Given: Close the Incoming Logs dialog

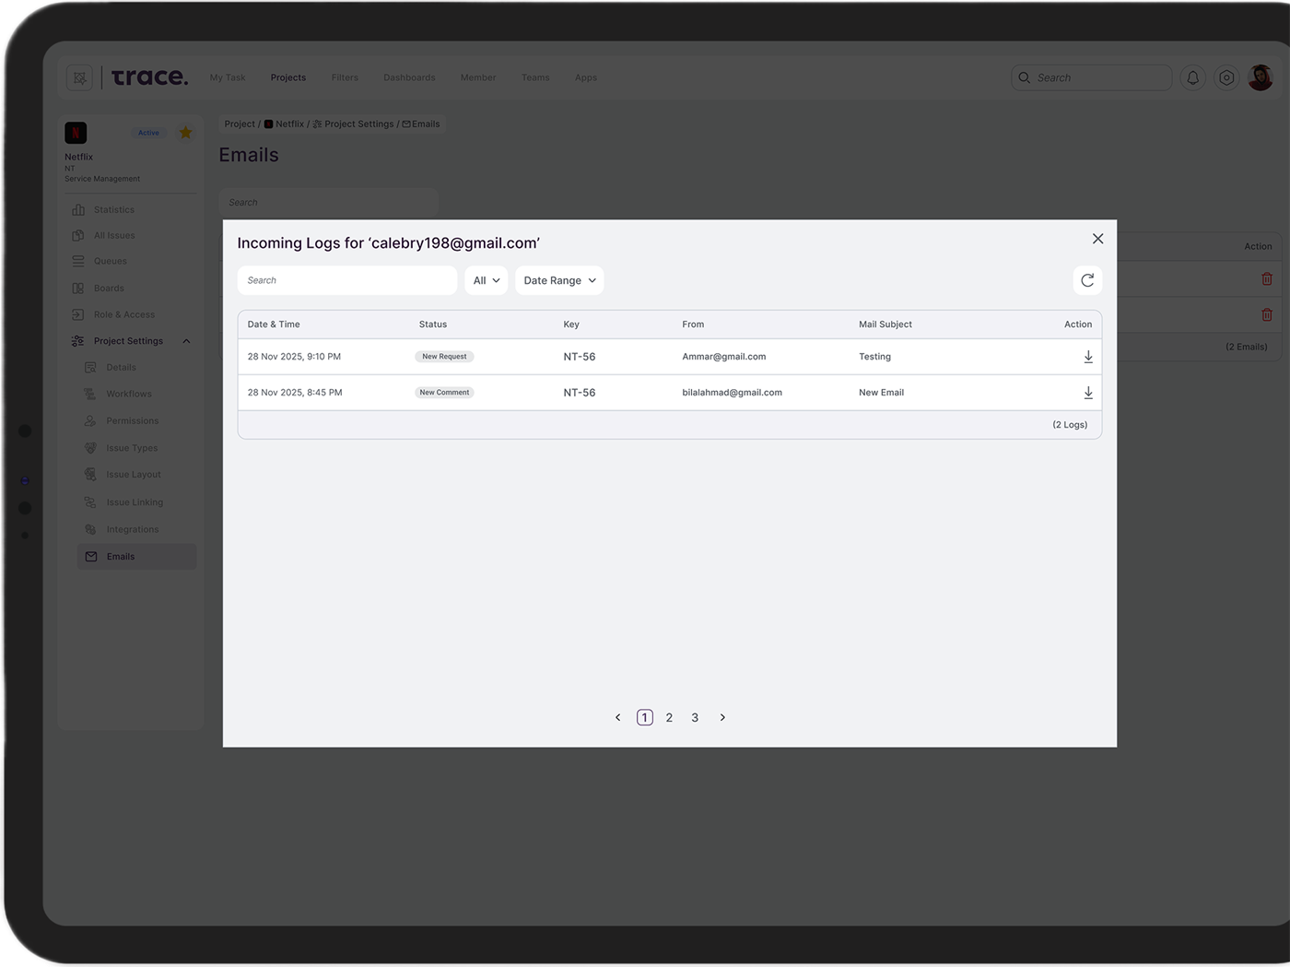Looking at the screenshot, I should click(1097, 239).
